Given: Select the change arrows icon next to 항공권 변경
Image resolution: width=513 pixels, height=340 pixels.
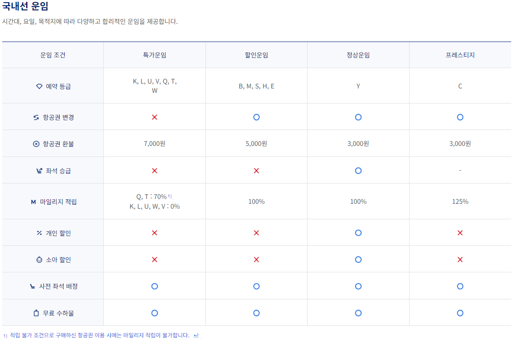Looking at the screenshot, I should pos(35,116).
